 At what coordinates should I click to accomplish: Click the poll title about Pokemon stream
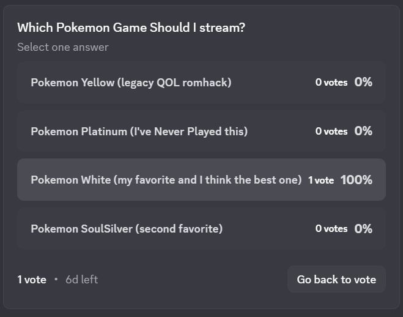(131, 28)
